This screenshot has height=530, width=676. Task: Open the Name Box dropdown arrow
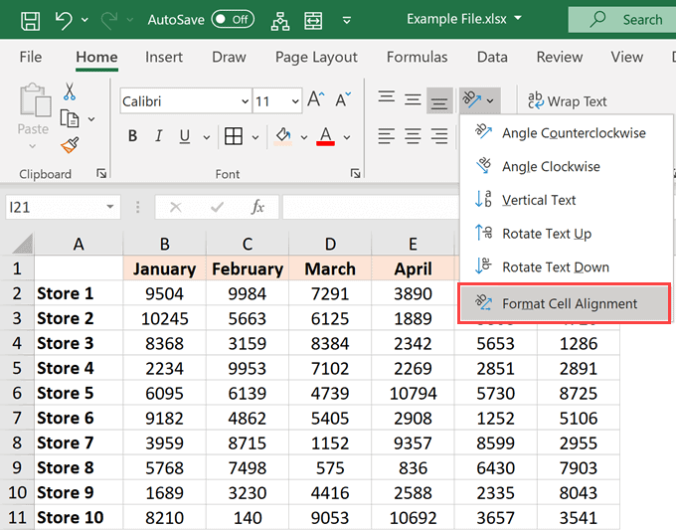click(x=110, y=207)
